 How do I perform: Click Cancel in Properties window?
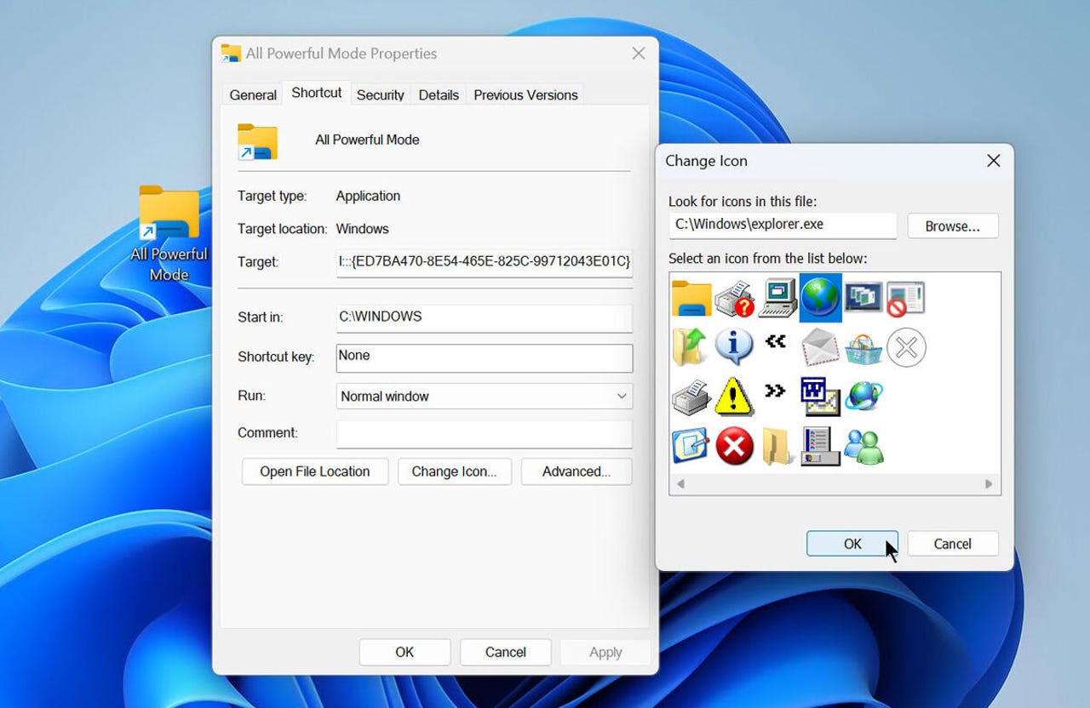(x=506, y=652)
